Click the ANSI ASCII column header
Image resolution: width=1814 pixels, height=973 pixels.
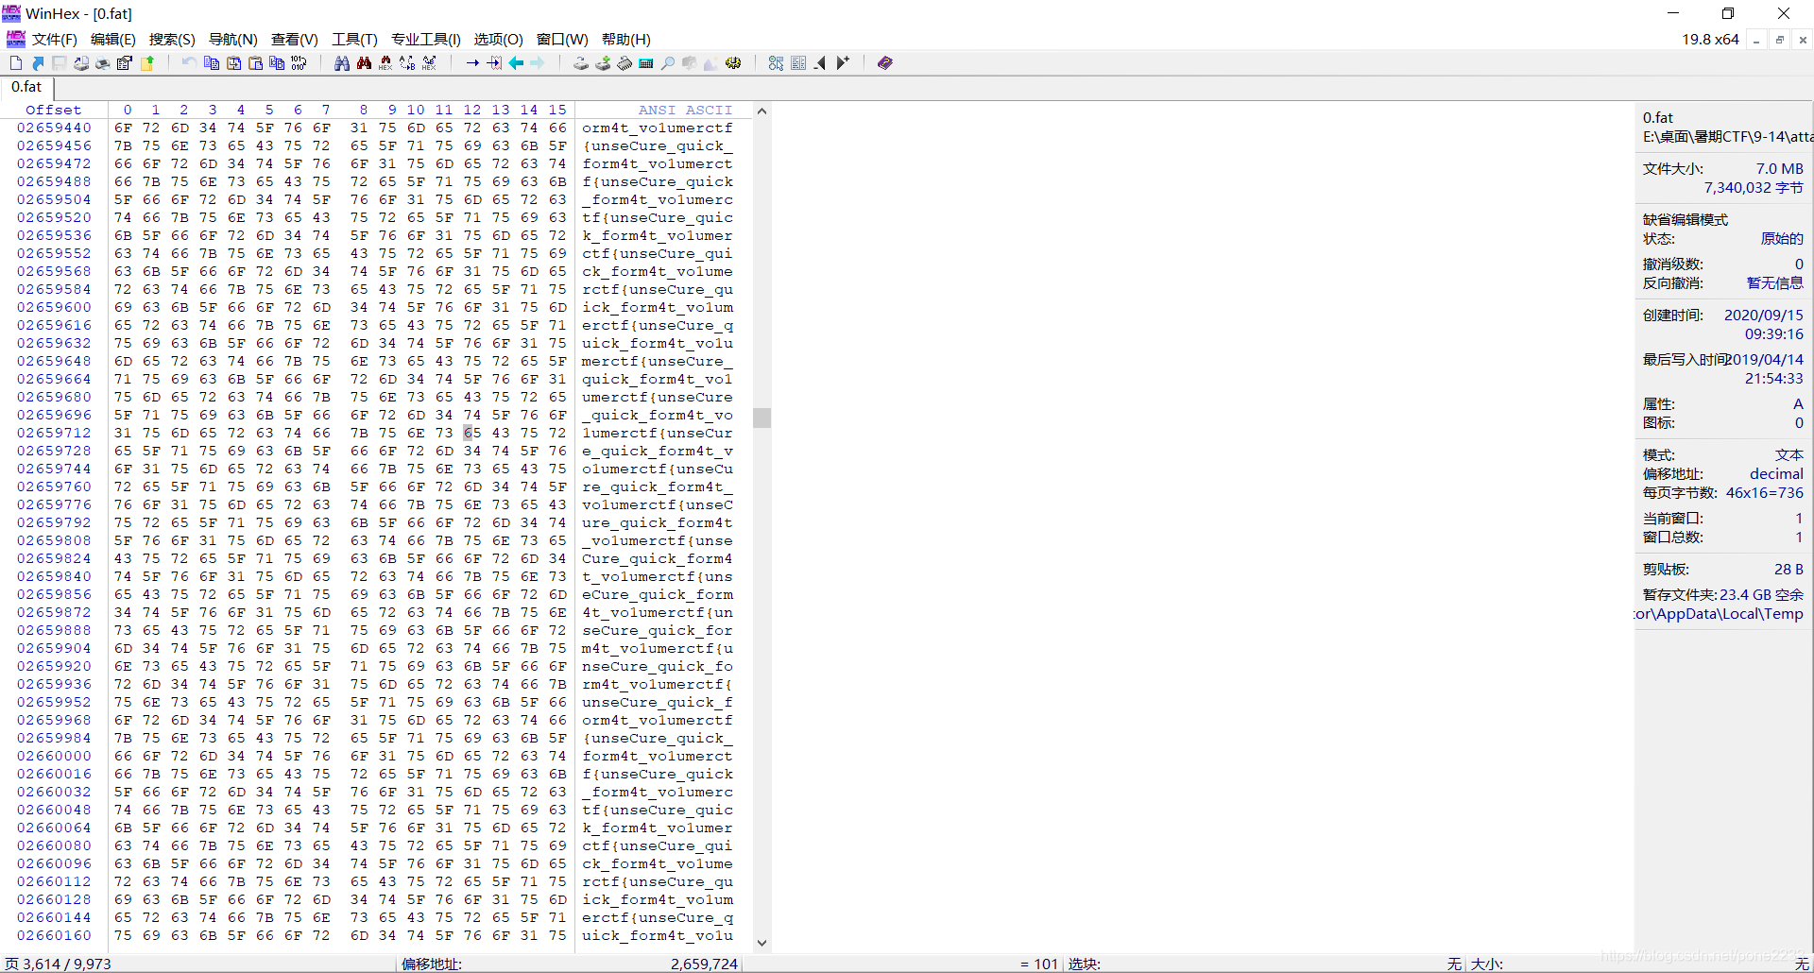(x=685, y=111)
